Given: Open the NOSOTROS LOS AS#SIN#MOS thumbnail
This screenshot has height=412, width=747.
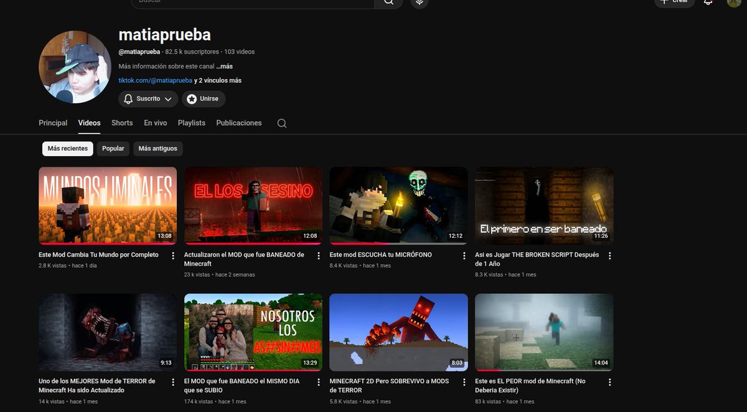Looking at the screenshot, I should tap(253, 332).
